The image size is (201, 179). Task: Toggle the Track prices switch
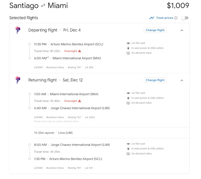(x=185, y=18)
